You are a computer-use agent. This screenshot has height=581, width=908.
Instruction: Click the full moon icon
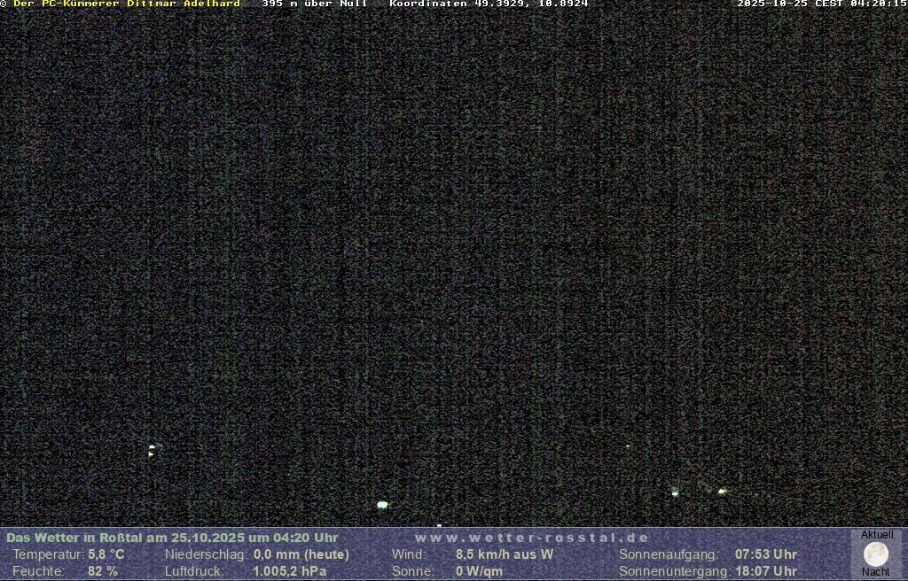point(876,554)
